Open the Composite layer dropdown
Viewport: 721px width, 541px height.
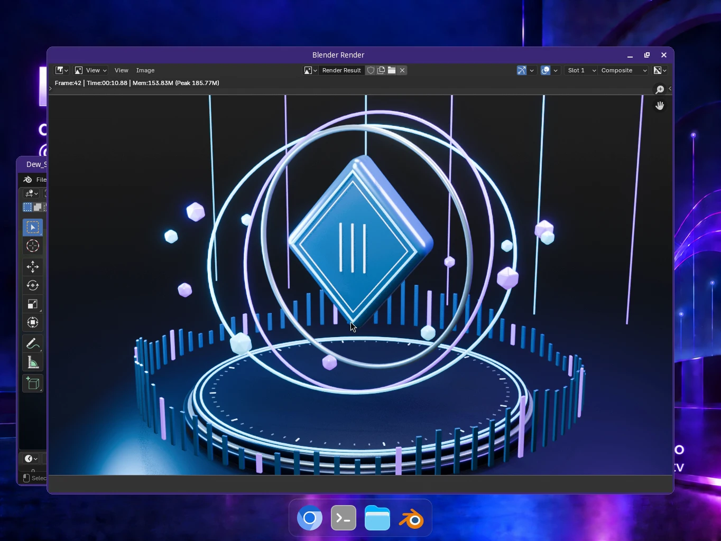[x=624, y=70]
